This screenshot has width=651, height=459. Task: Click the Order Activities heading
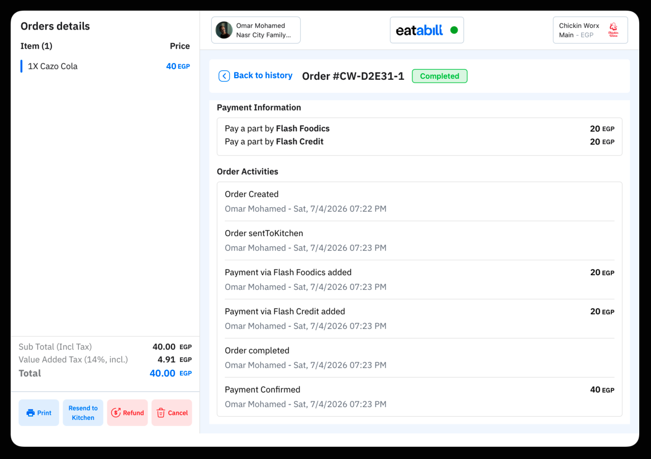(x=248, y=171)
